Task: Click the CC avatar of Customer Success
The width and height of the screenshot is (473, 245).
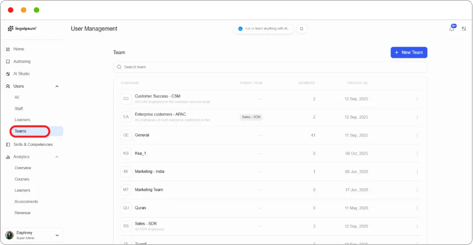Action: tap(126, 99)
